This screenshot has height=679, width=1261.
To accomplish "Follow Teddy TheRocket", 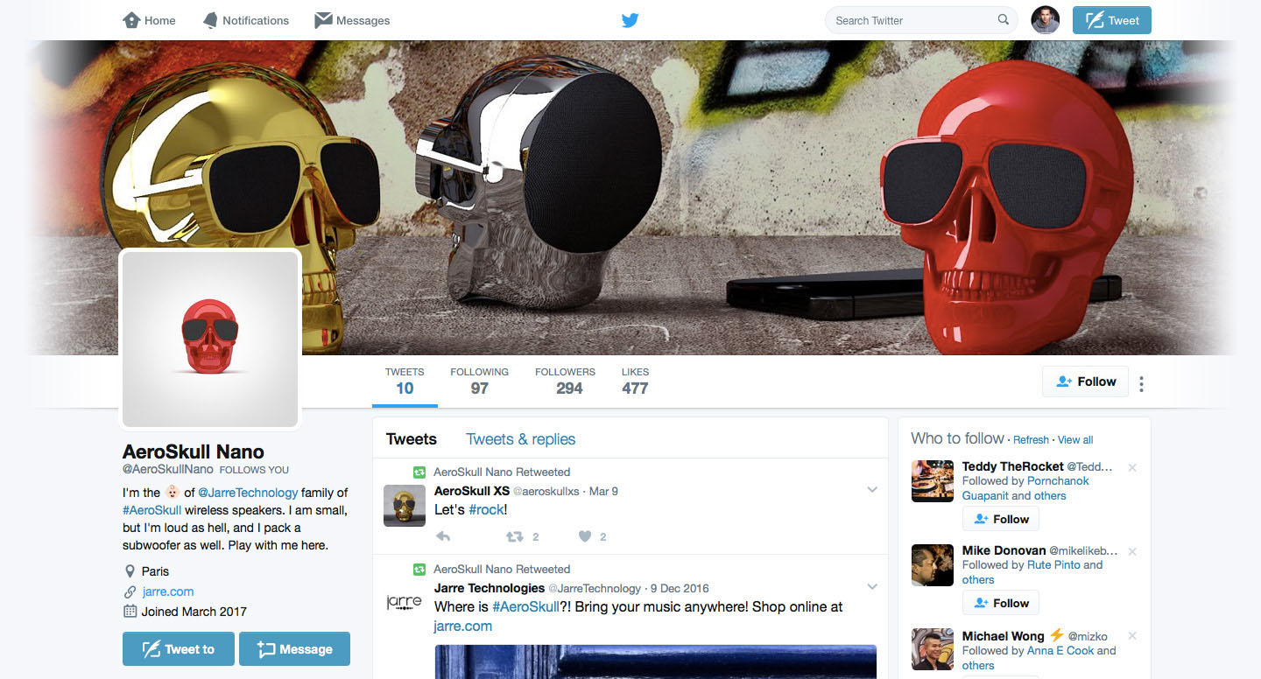I will [x=1001, y=519].
